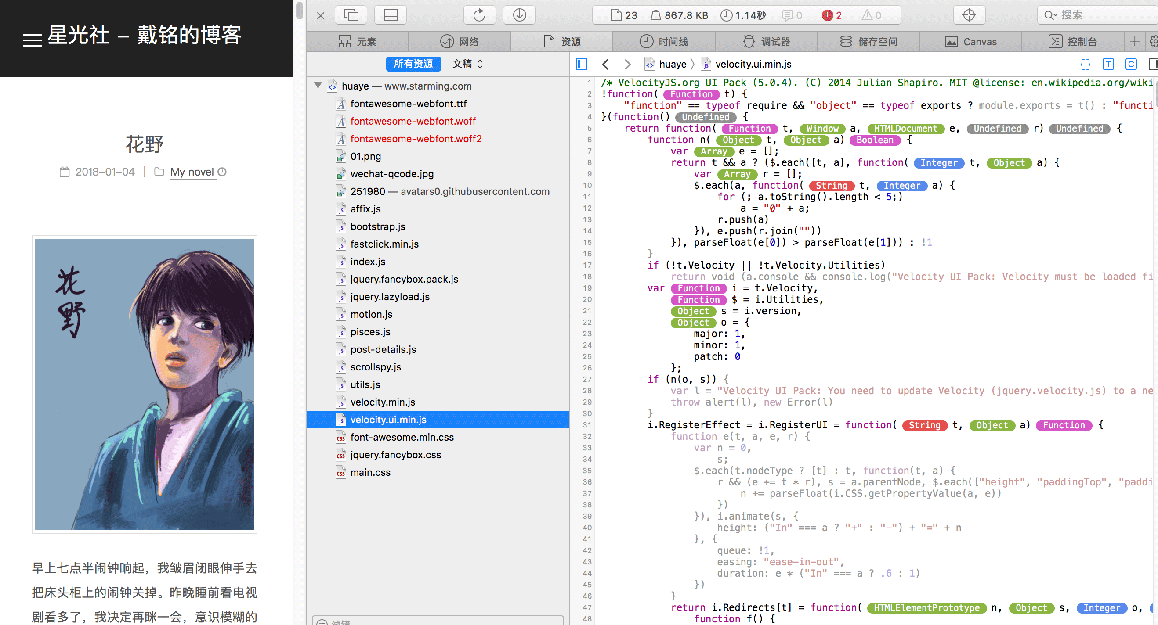Select the All Resources (所有资源) scope button

coord(413,64)
